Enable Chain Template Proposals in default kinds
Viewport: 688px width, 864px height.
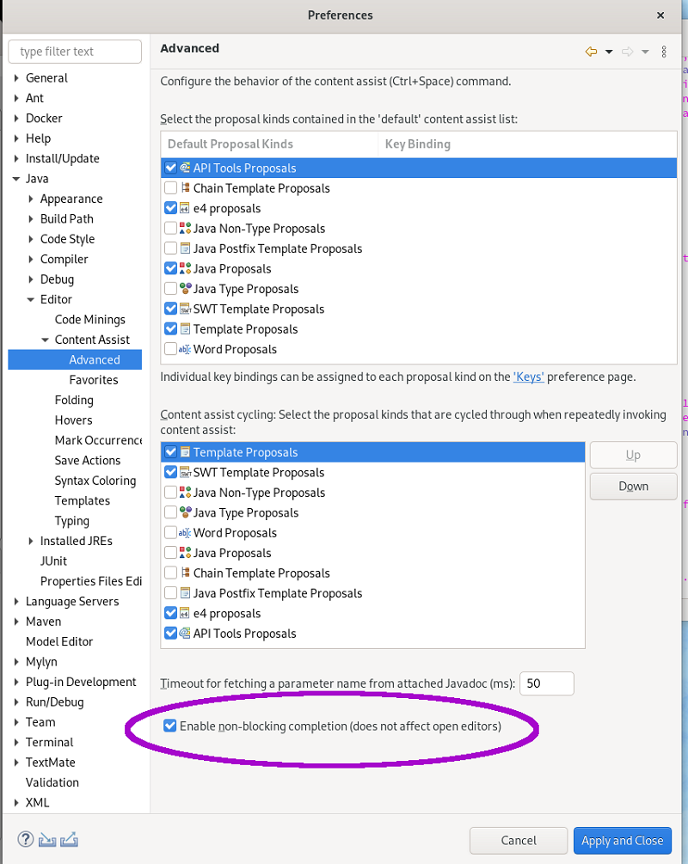(171, 188)
